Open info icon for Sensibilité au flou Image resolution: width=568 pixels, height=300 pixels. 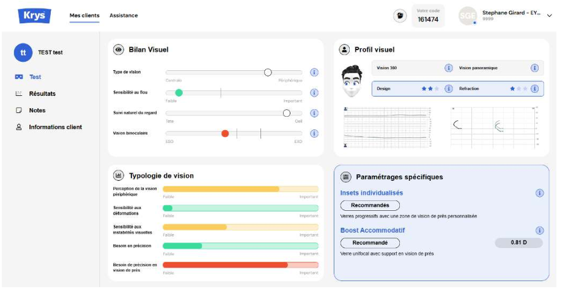(314, 93)
